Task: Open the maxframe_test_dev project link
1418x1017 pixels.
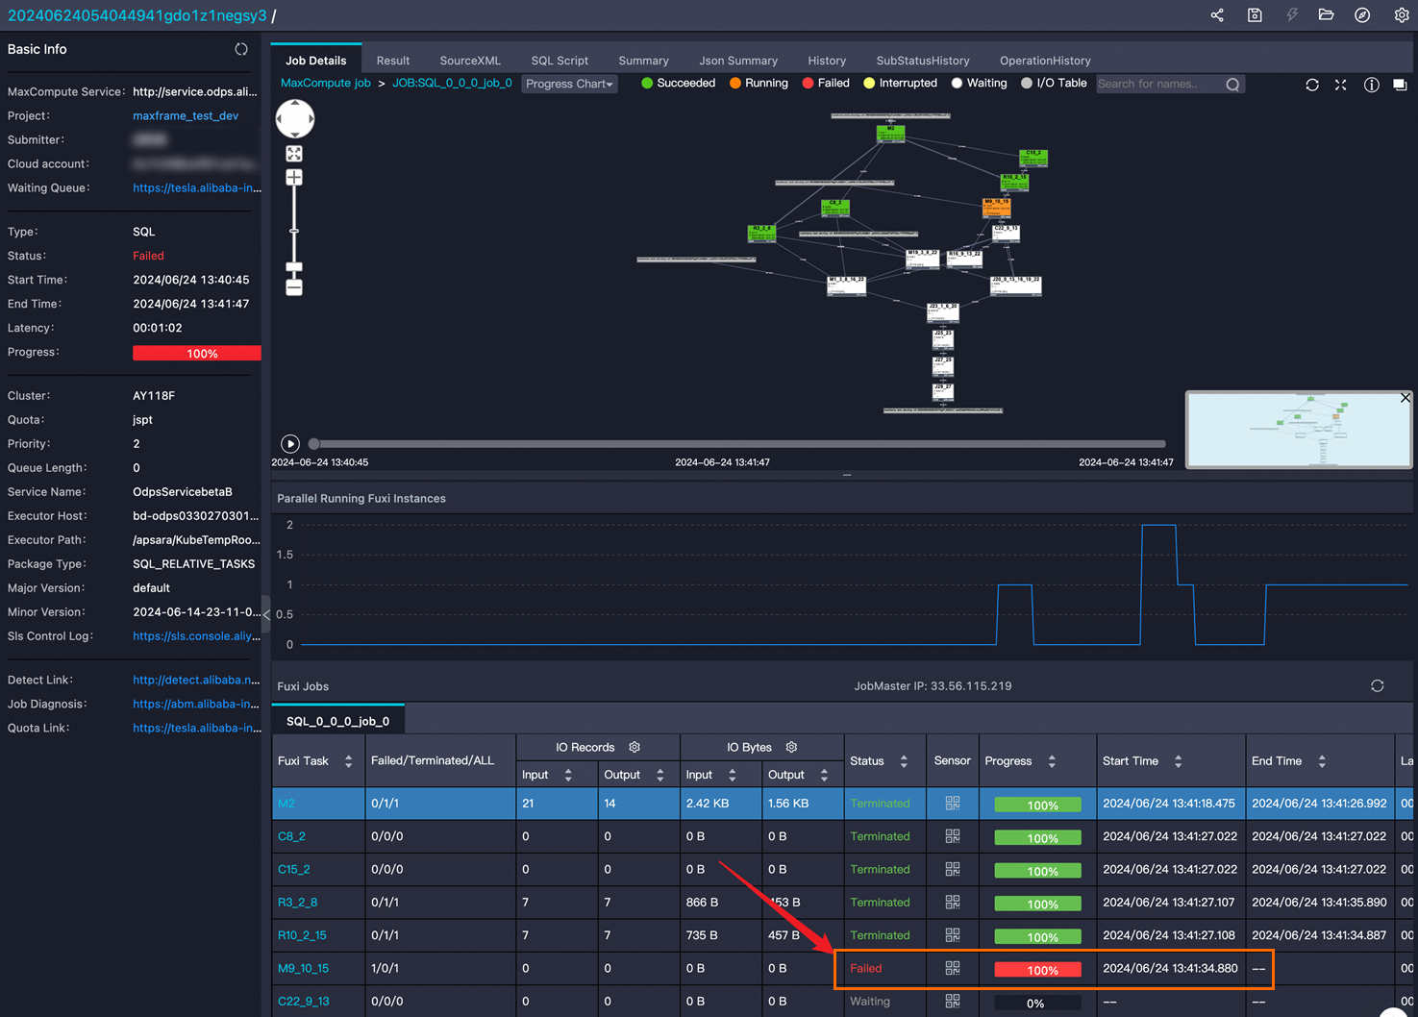Action: pyautogui.click(x=186, y=116)
